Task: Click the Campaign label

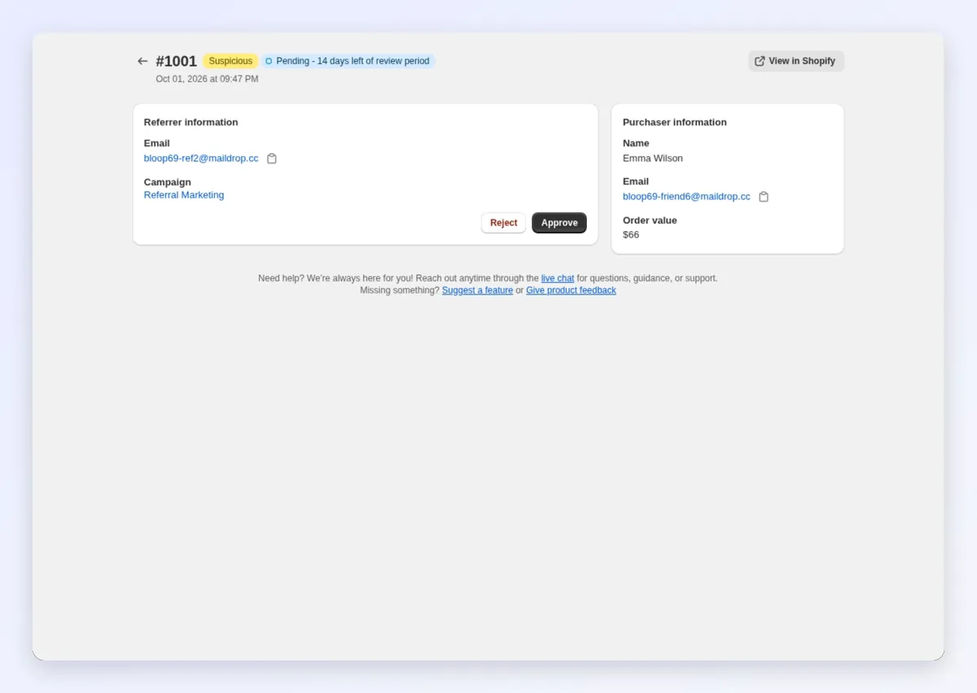Action: [x=168, y=182]
